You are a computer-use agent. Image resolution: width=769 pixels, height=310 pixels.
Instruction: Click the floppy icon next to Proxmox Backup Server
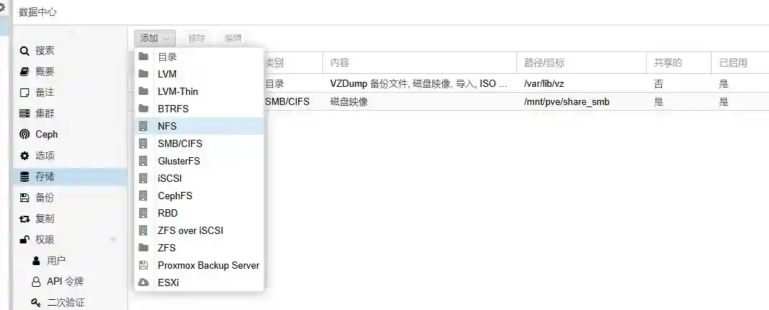[x=143, y=265]
